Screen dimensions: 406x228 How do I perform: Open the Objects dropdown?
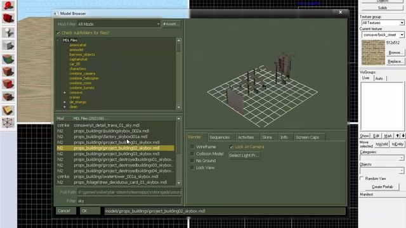[382, 170]
